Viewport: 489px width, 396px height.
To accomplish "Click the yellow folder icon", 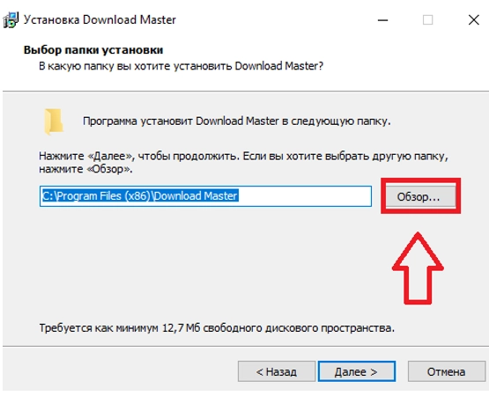I will click(54, 121).
